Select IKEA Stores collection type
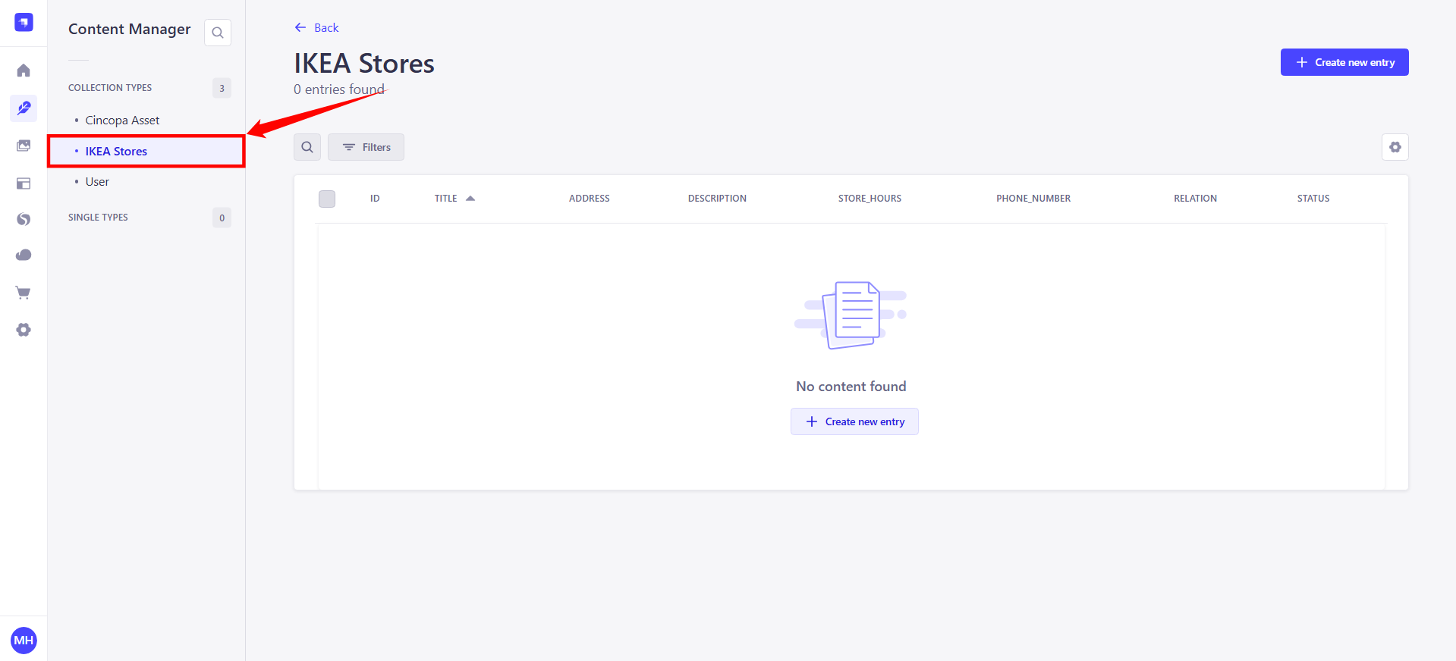The height and width of the screenshot is (661, 1456). coord(146,152)
